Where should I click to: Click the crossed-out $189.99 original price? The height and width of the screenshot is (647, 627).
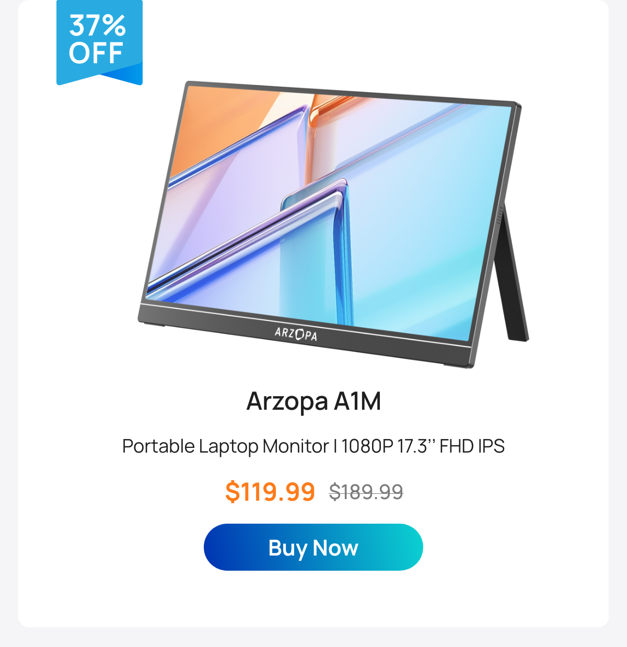tap(366, 492)
